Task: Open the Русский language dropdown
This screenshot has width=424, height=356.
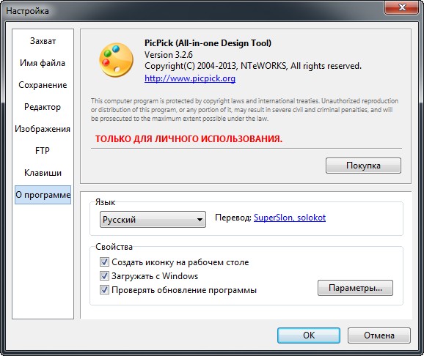Action: [x=153, y=219]
